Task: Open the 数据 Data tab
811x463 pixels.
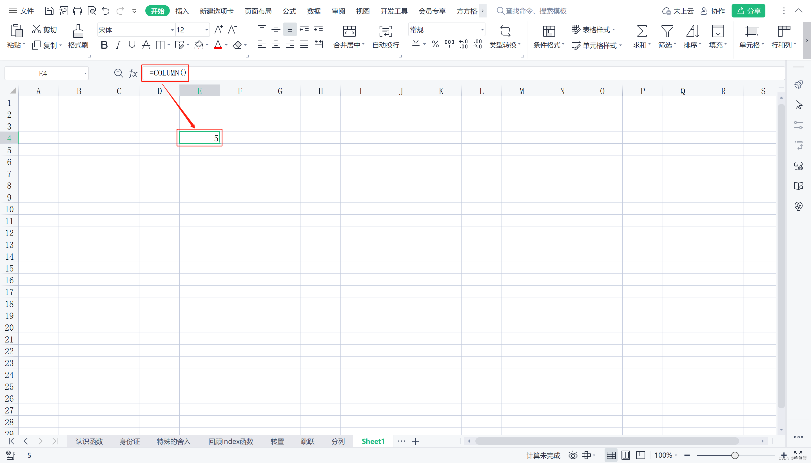Action: (314, 11)
